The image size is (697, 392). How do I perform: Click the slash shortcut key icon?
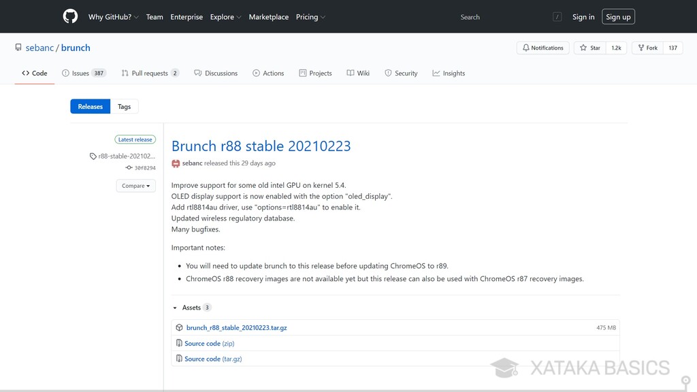coord(557,17)
